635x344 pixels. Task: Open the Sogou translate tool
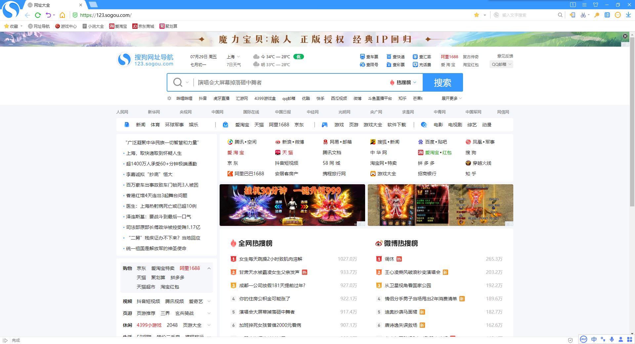(x=607, y=15)
